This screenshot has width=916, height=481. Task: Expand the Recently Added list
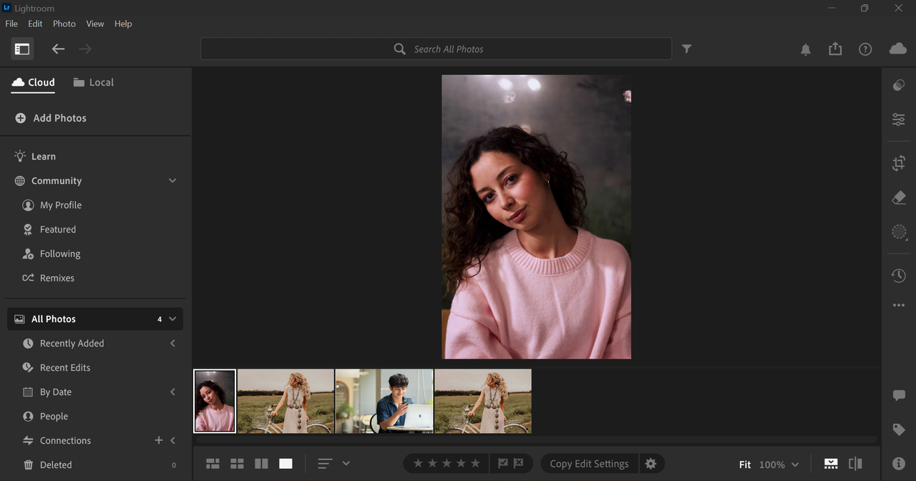[172, 344]
